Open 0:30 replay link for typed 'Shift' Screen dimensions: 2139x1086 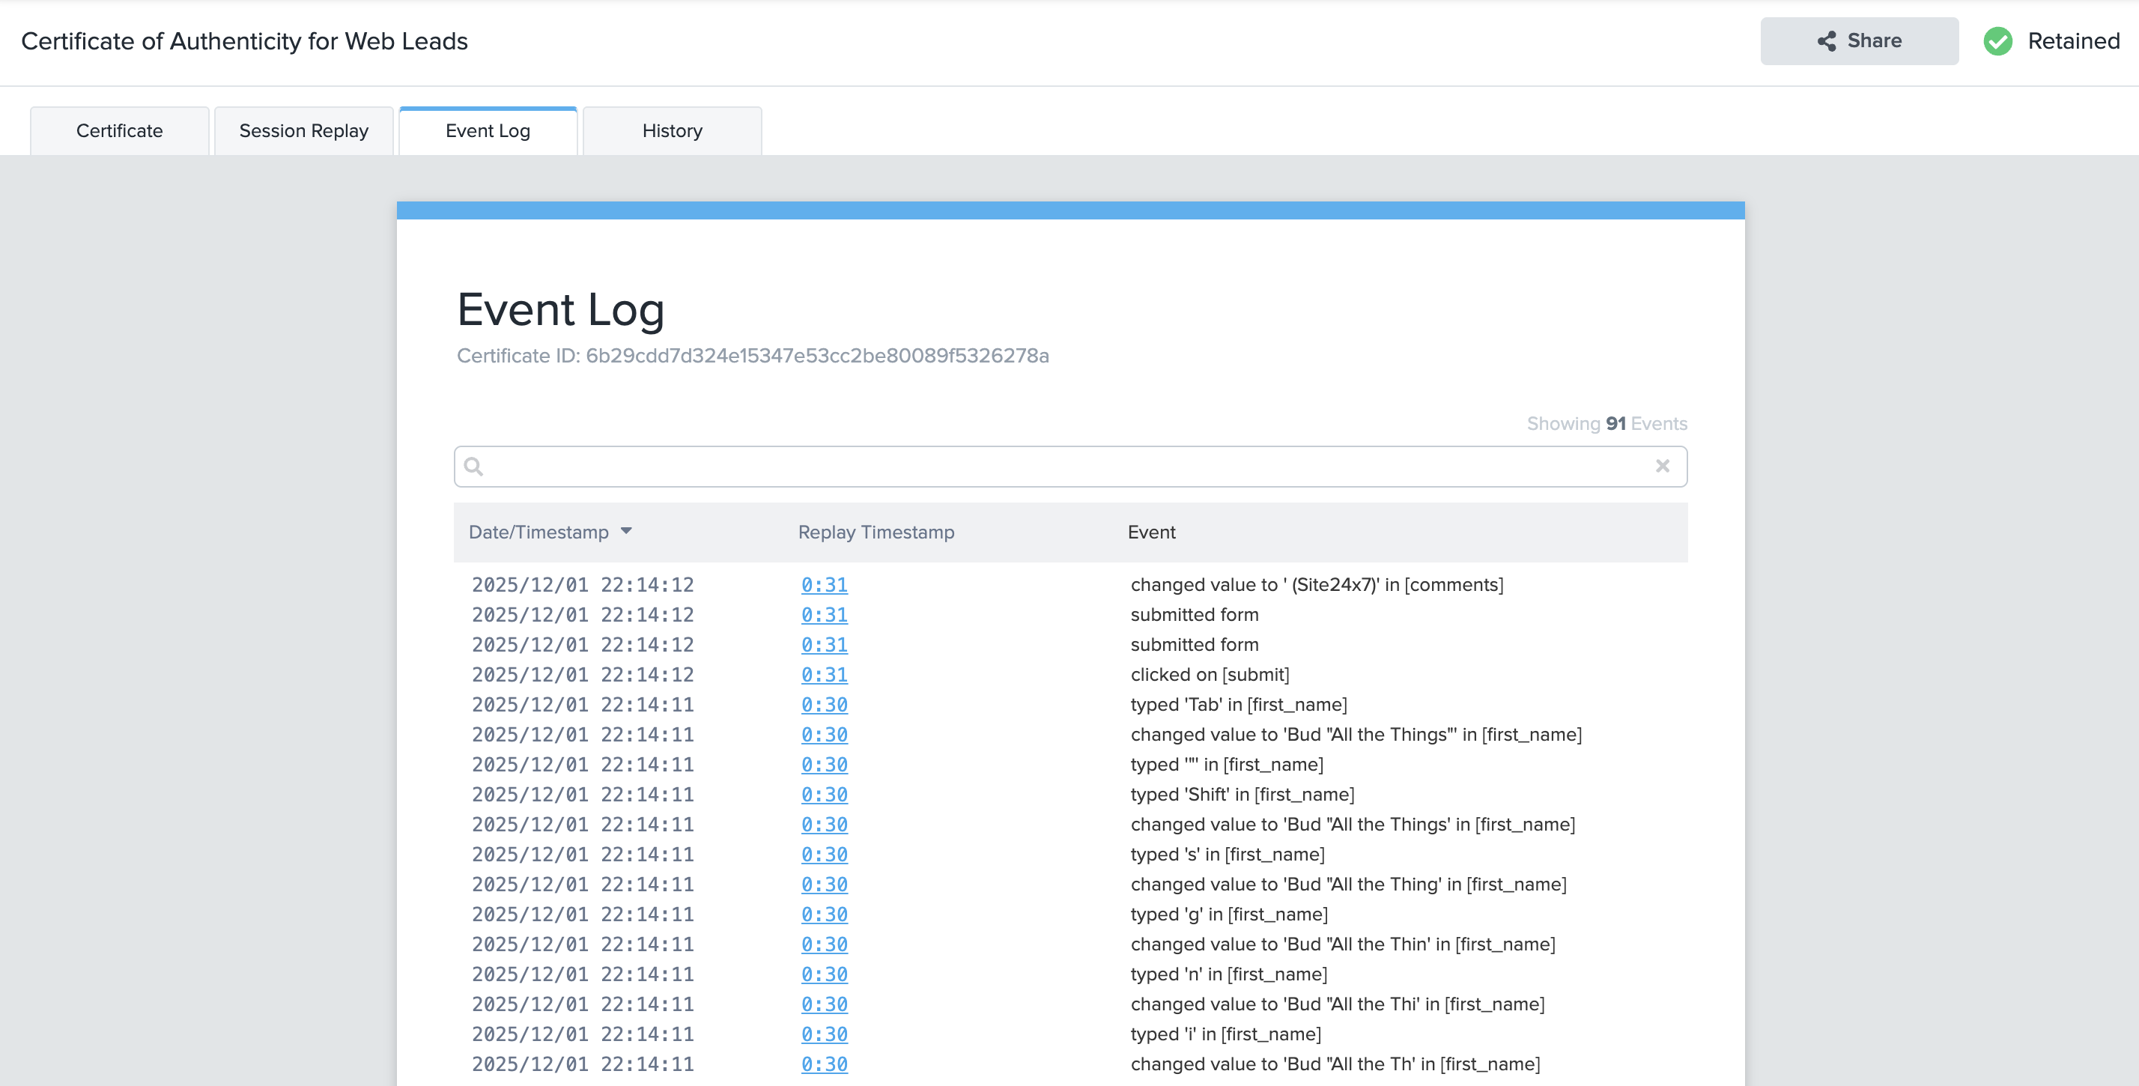824,794
